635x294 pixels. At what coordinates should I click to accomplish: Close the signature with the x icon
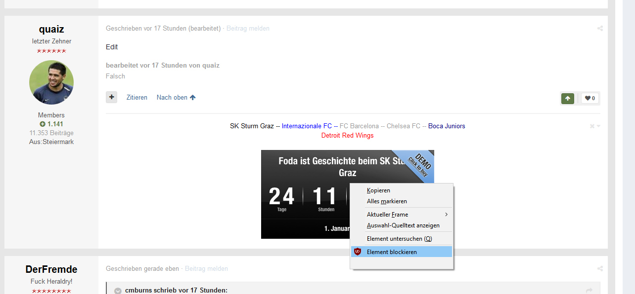click(592, 126)
